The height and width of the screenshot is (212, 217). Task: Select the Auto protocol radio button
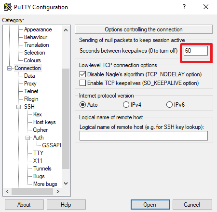click(82, 105)
